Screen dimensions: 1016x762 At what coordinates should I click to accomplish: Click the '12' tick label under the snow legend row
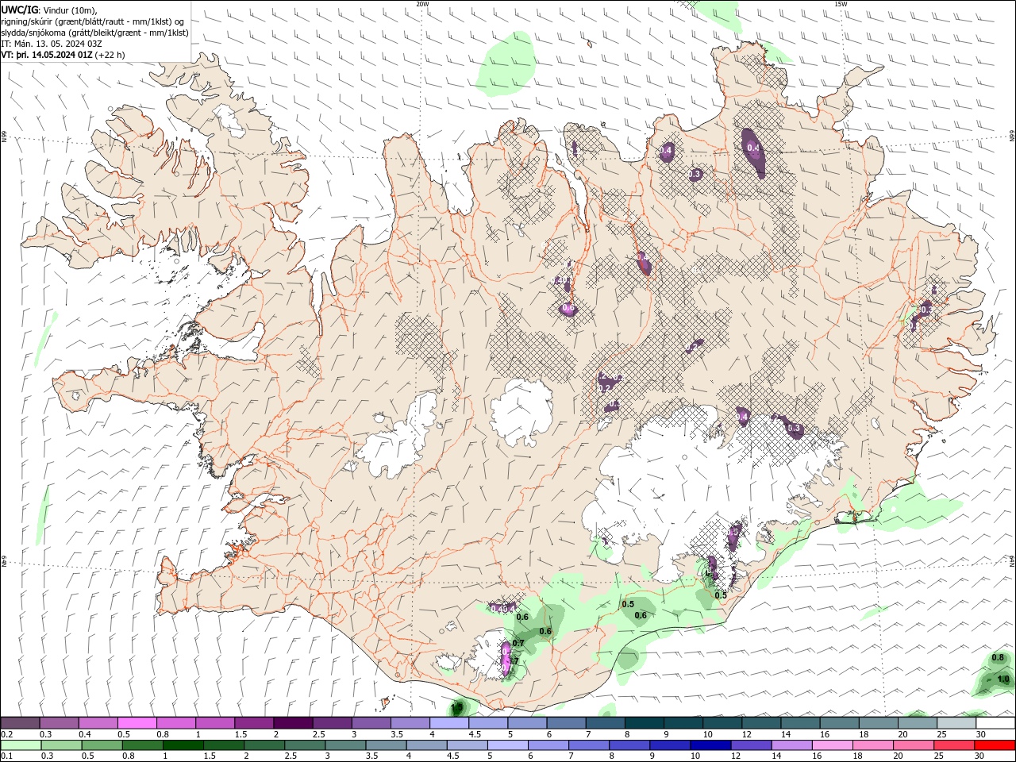(746, 734)
